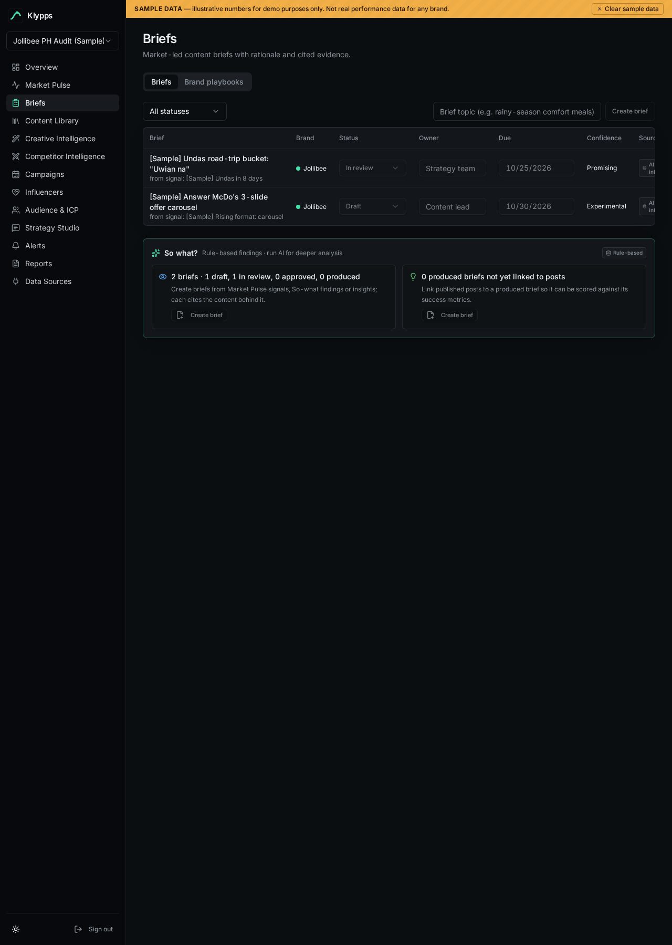Image resolution: width=672 pixels, height=945 pixels.
Task: Click the Klypps logo icon
Action: pyautogui.click(x=16, y=16)
